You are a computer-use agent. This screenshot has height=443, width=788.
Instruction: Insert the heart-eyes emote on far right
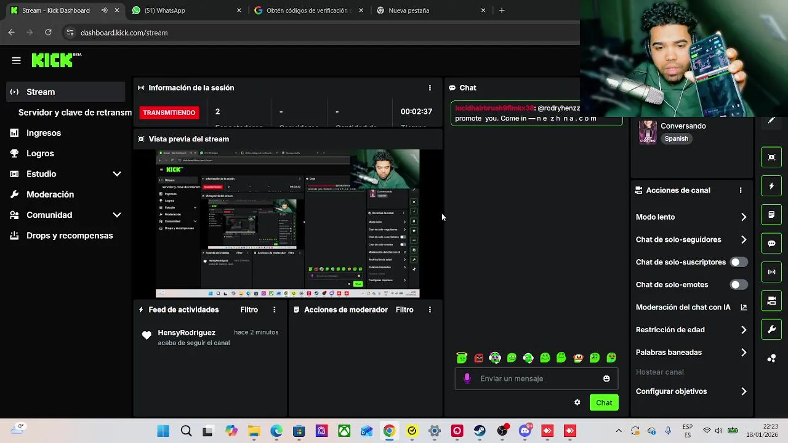pos(611,357)
